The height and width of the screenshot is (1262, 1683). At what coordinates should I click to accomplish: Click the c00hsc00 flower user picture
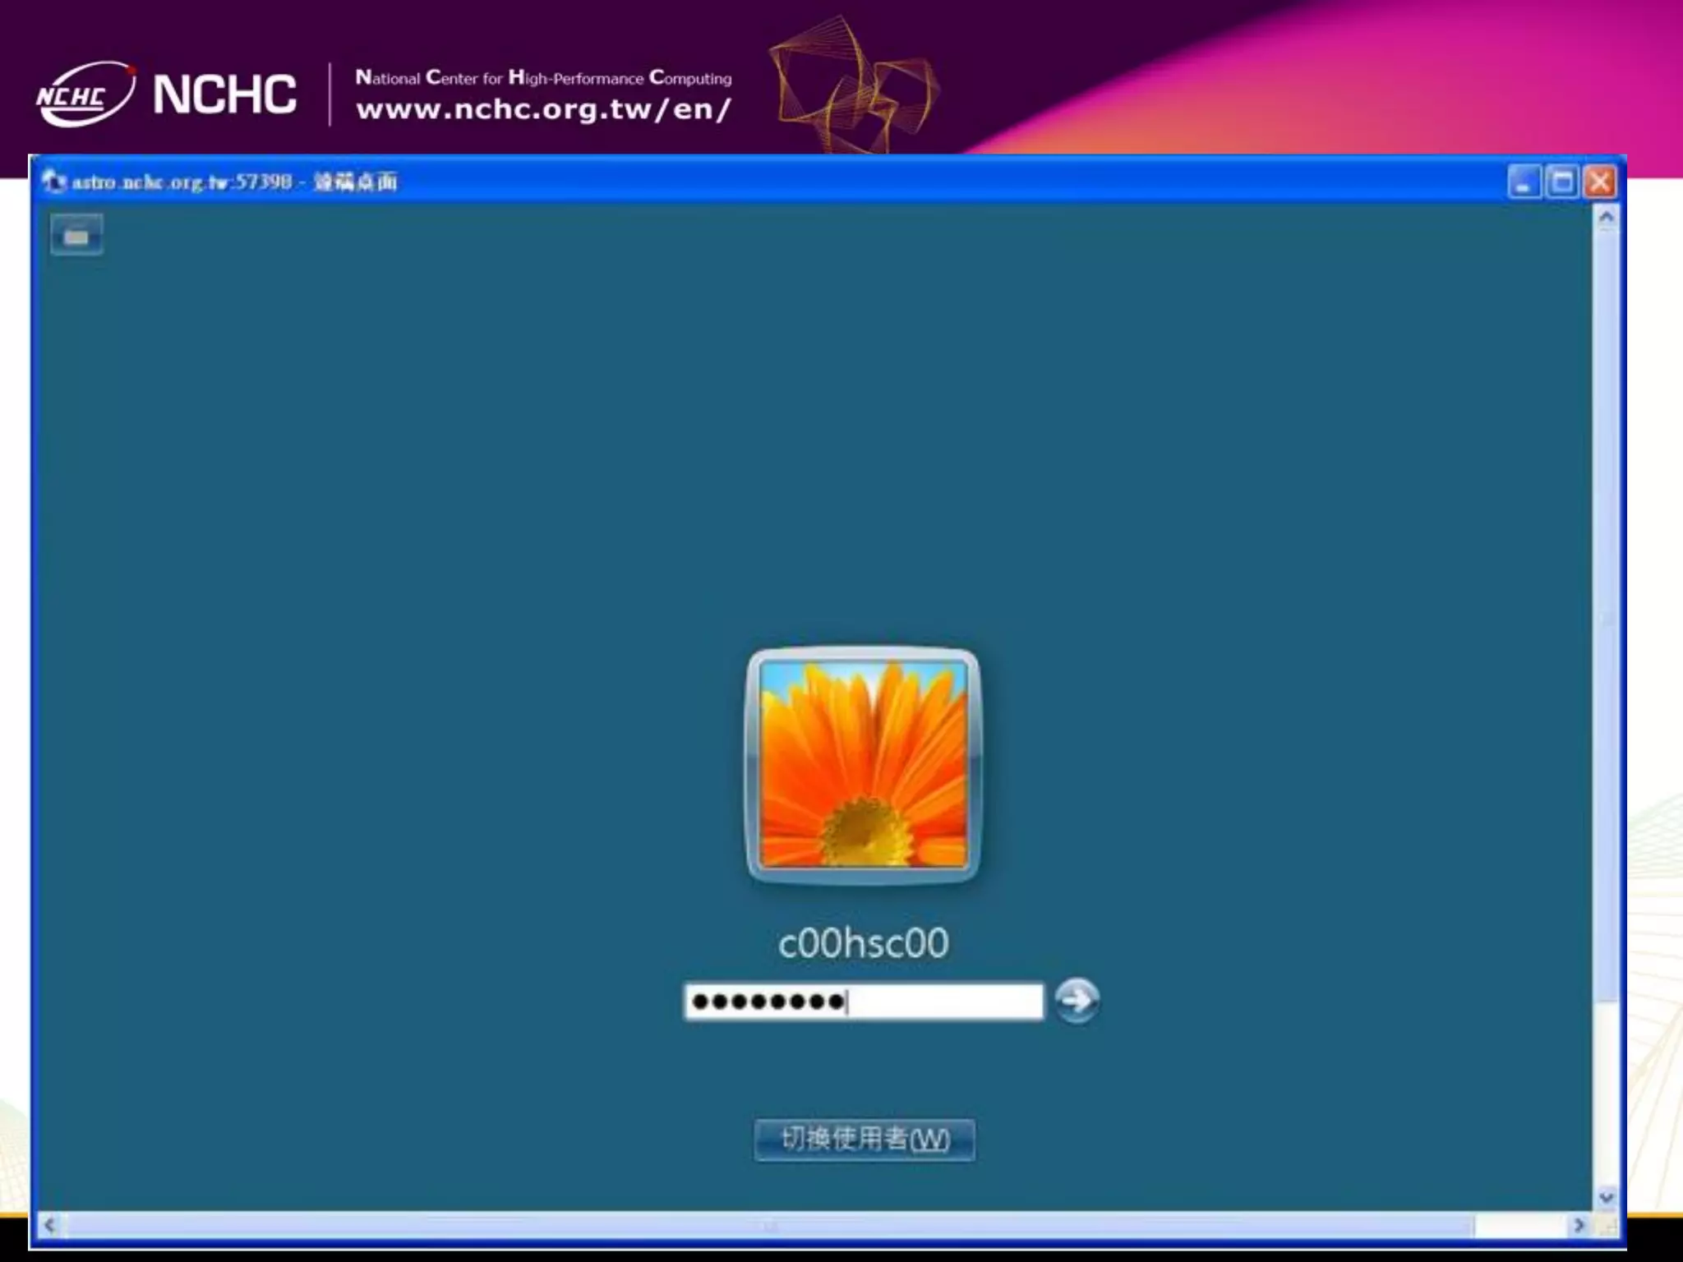(x=863, y=765)
